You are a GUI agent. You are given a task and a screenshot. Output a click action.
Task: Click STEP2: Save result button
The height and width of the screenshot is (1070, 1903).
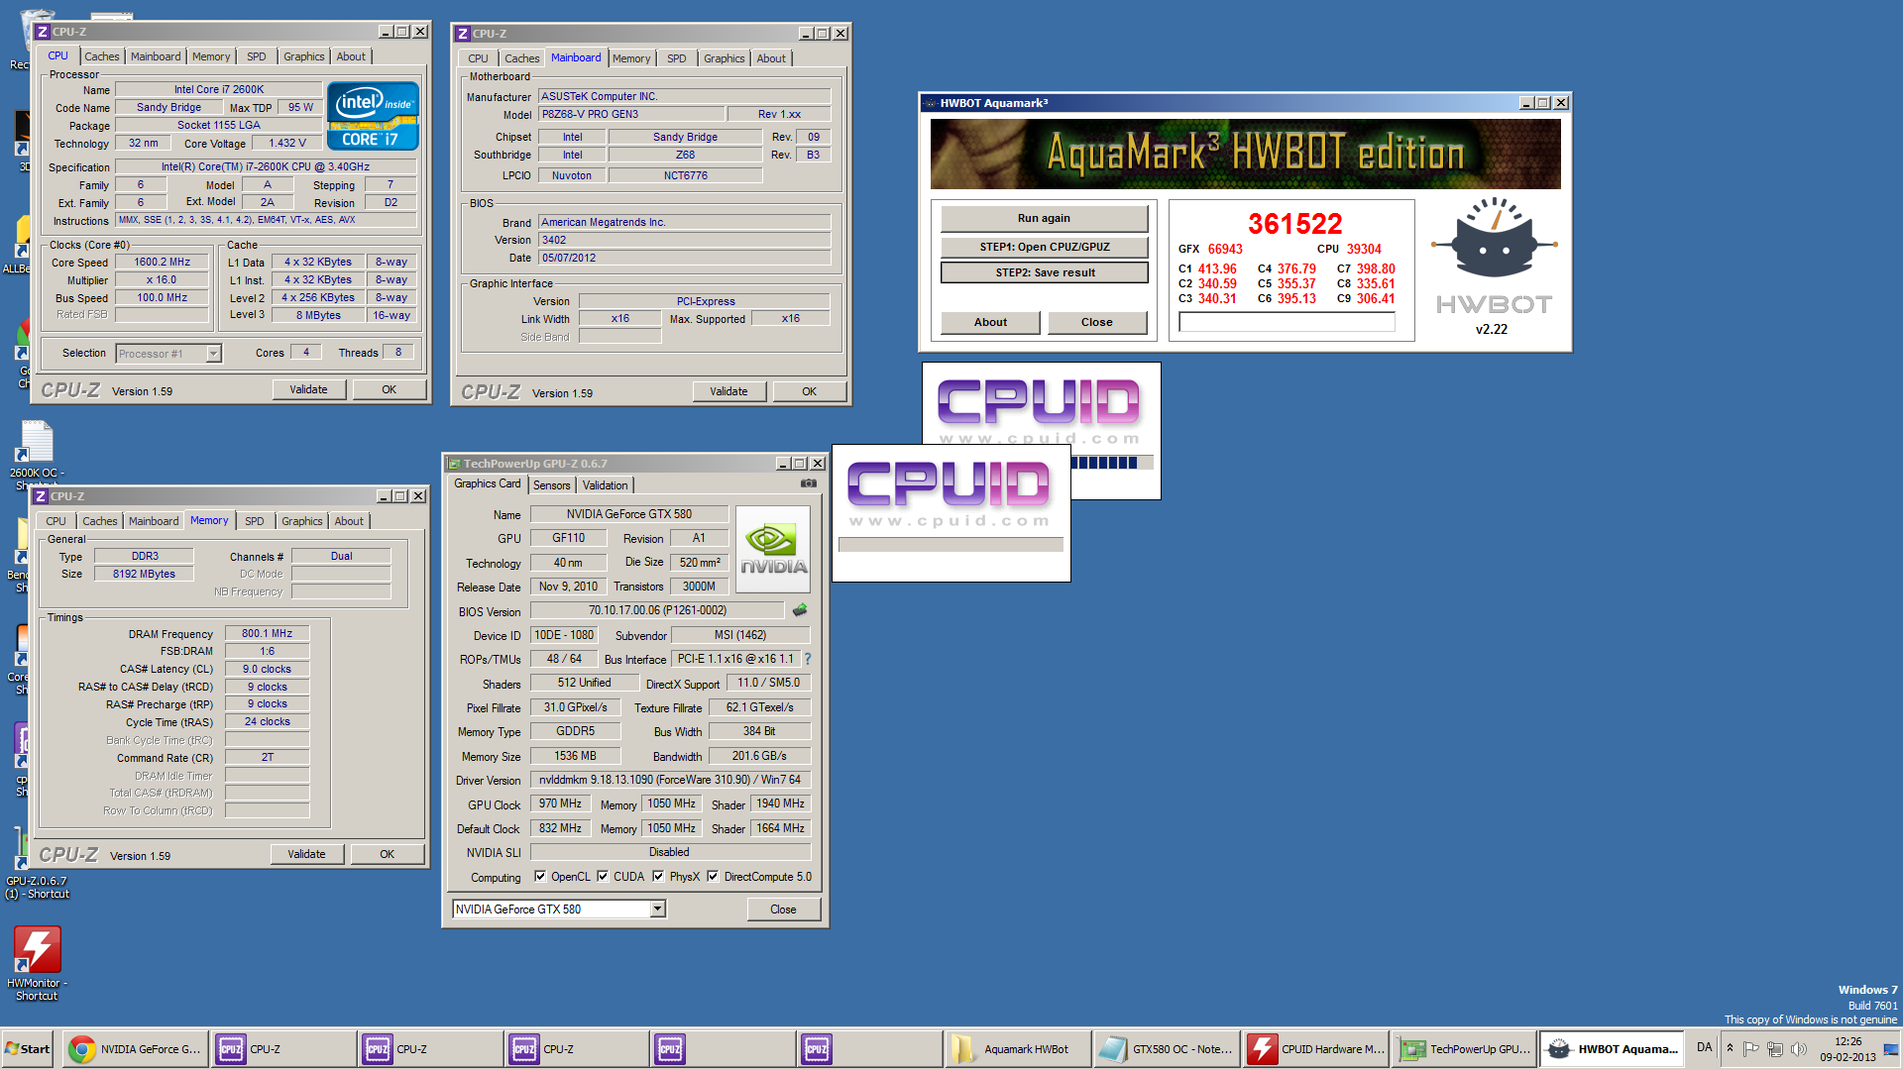[1044, 272]
